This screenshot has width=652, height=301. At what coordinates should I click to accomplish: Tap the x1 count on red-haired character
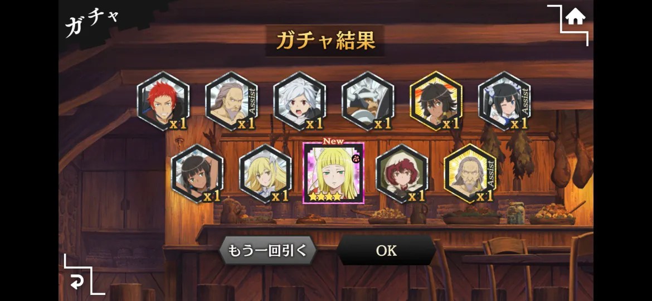[178, 124]
